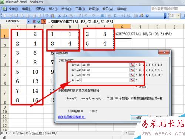Open the 格式(O) menu
The image size is (185, 139).
coord(67,9)
